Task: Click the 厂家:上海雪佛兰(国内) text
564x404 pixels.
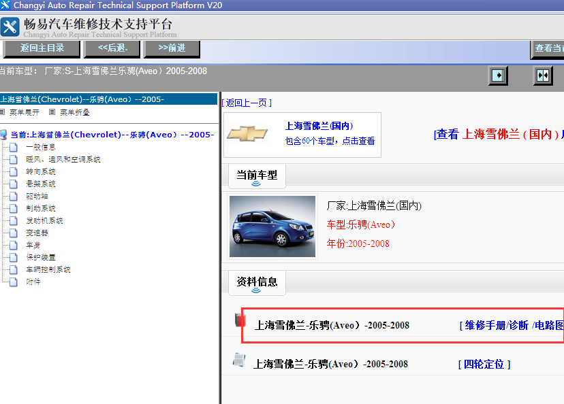Action: click(374, 206)
